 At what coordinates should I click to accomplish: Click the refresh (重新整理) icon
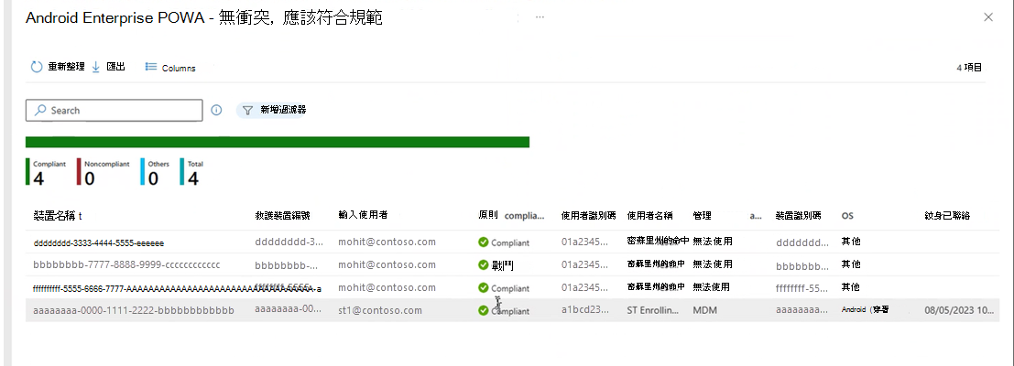click(37, 67)
